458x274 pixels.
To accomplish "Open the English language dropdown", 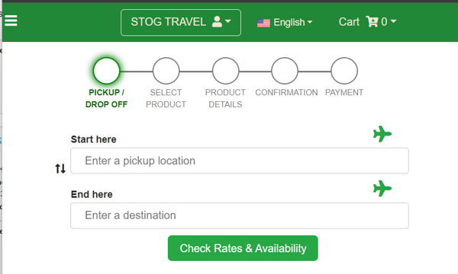I will tap(285, 22).
